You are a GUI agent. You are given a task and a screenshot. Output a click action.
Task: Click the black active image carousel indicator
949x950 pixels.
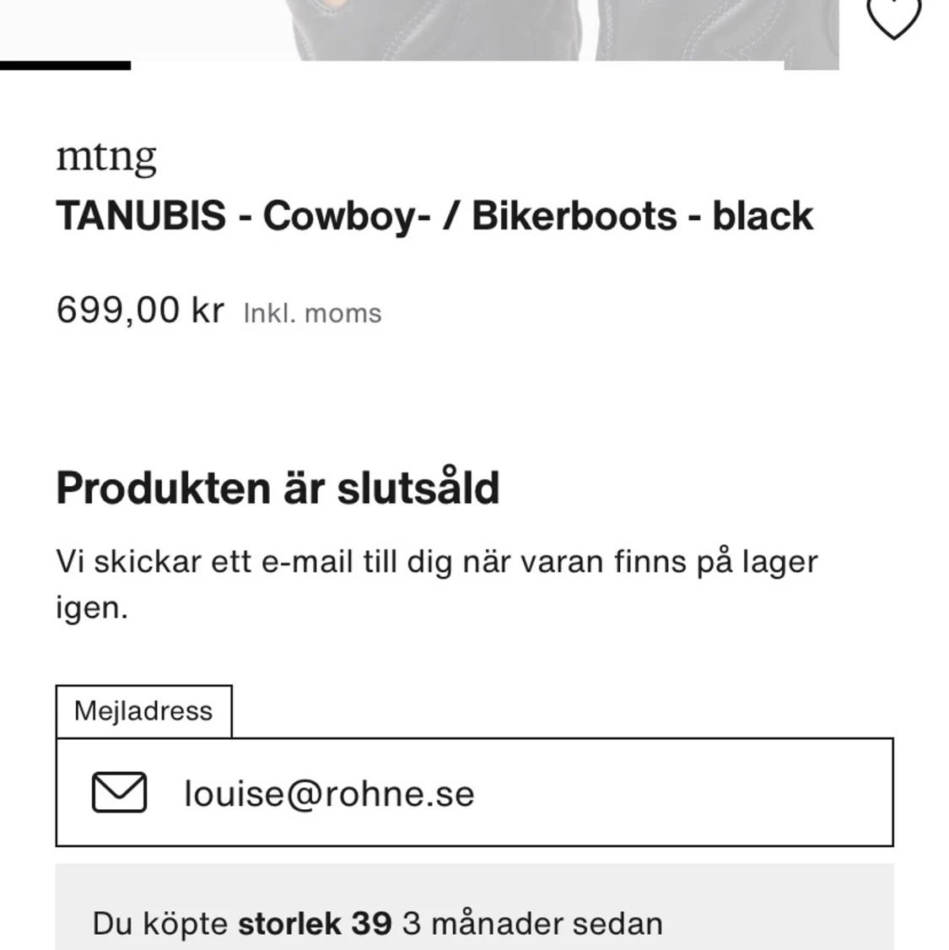[65, 65]
